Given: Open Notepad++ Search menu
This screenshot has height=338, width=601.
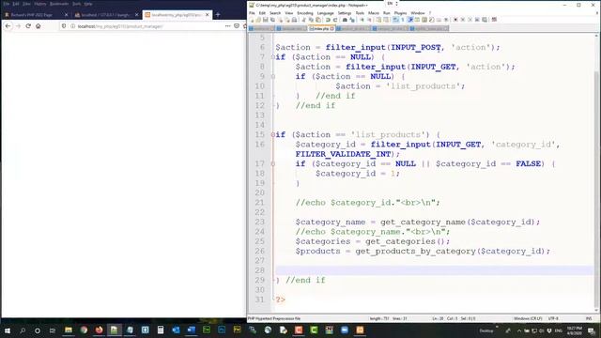Looking at the screenshot, I should click(x=275, y=13).
